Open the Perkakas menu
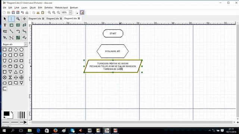 point(49,7)
